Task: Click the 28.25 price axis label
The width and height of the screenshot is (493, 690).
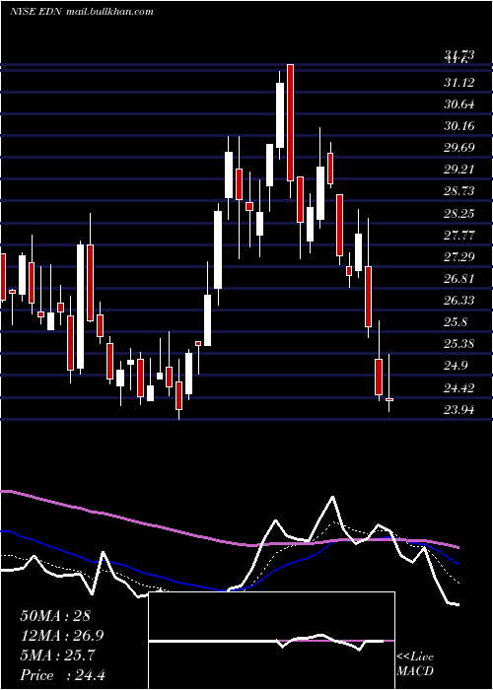Action: click(459, 214)
